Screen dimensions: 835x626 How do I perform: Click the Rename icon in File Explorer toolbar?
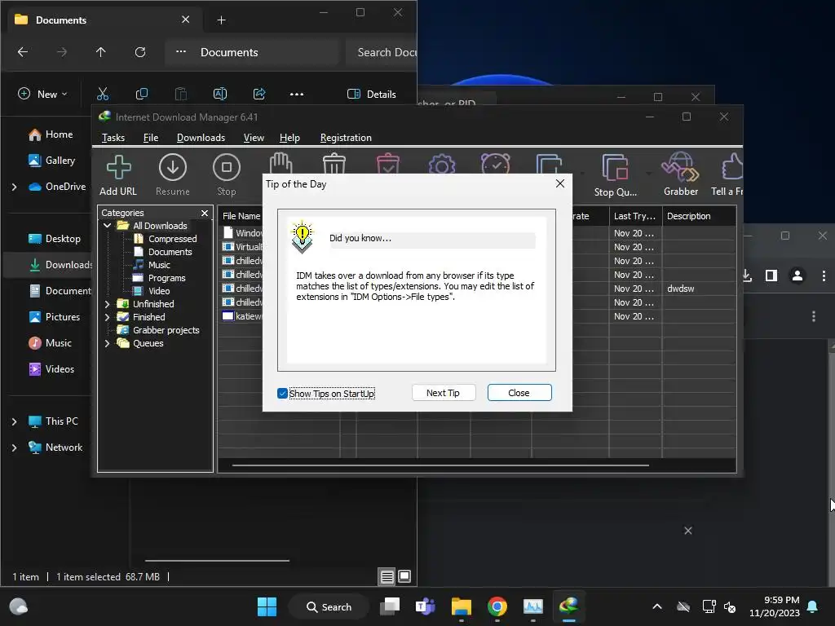coord(220,95)
